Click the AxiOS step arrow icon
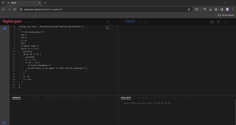The height and width of the screenshot is (125, 236). [224, 22]
